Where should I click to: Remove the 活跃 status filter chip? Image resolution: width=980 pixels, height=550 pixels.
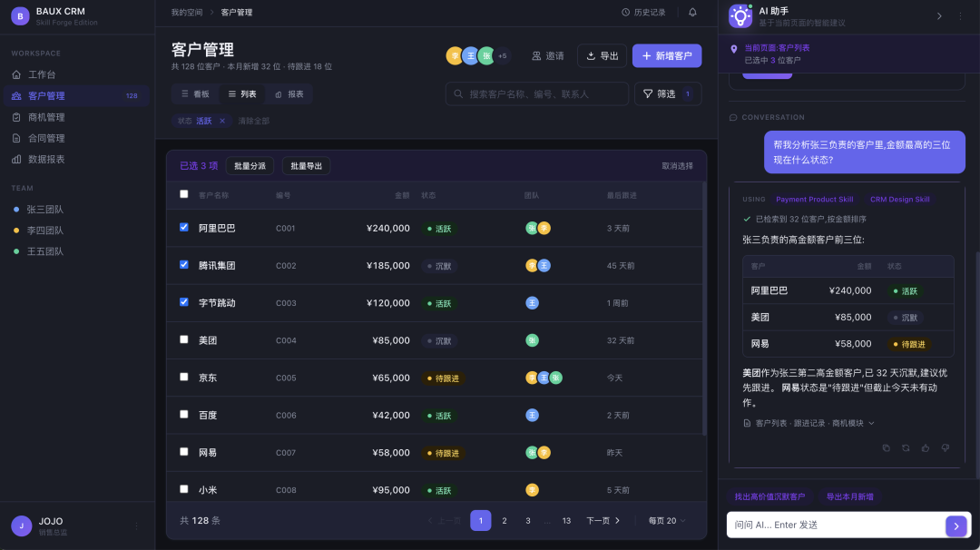pos(222,121)
